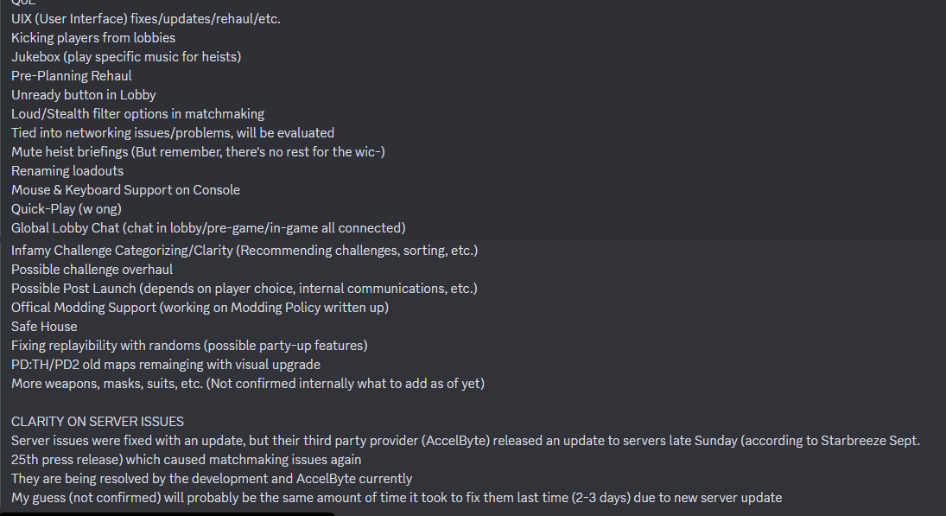
Task: Click the UIX (User Interface) fixes line
Action: point(146,19)
